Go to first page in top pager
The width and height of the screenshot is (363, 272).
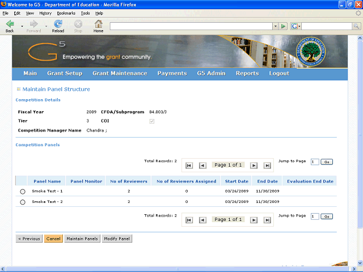(189, 165)
